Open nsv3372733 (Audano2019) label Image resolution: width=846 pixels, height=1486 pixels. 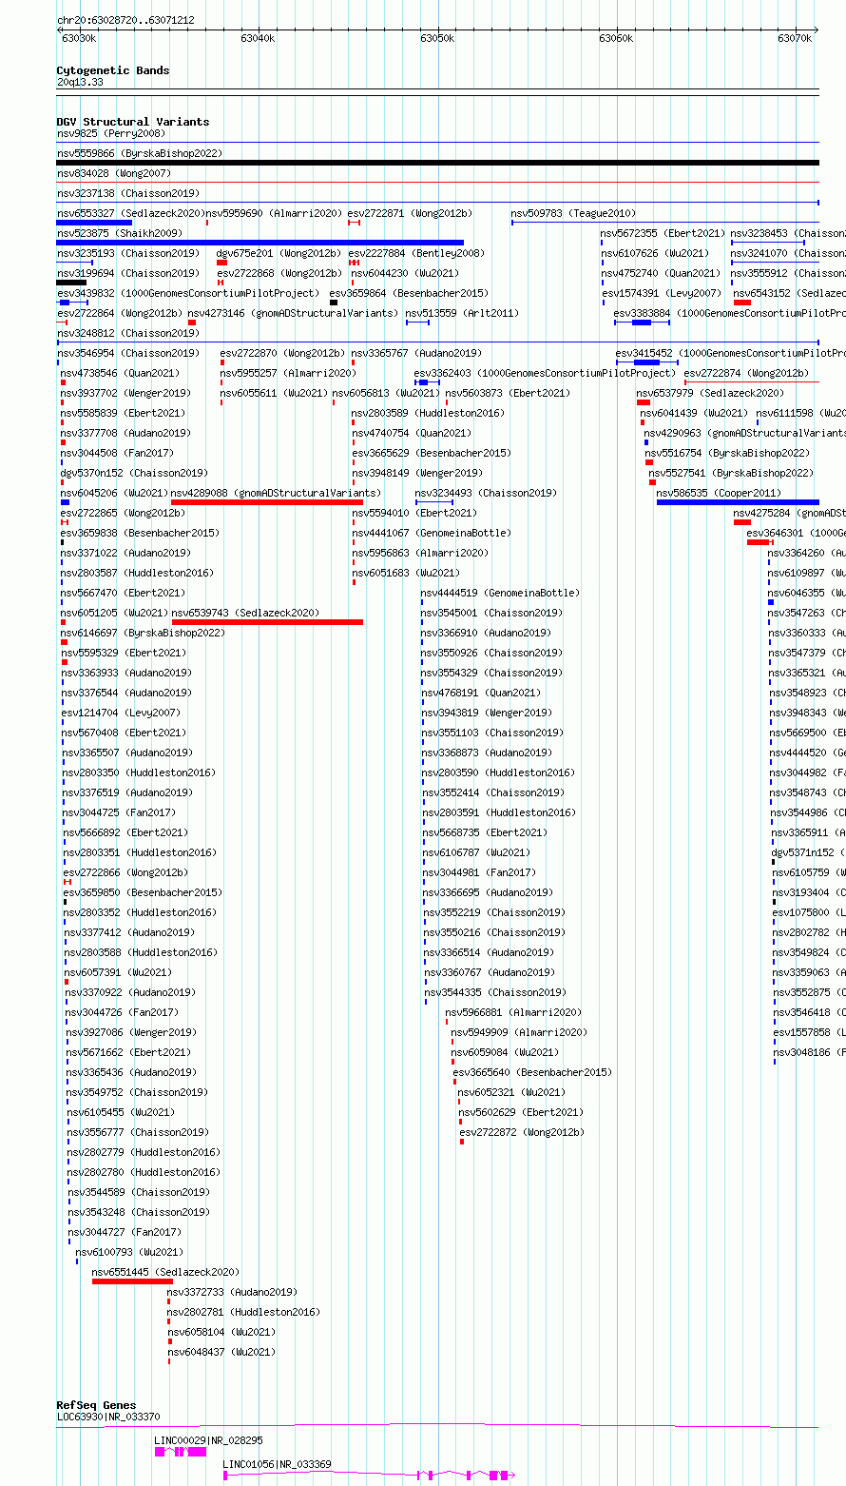tap(232, 1292)
